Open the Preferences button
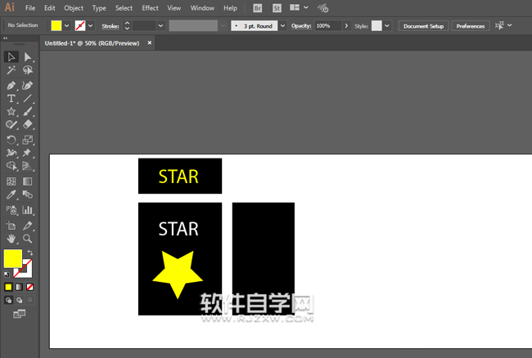532x358 pixels. (x=471, y=26)
